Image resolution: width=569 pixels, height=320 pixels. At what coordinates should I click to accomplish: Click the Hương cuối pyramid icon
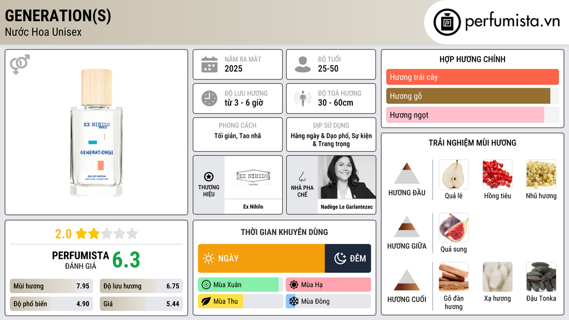point(407,280)
